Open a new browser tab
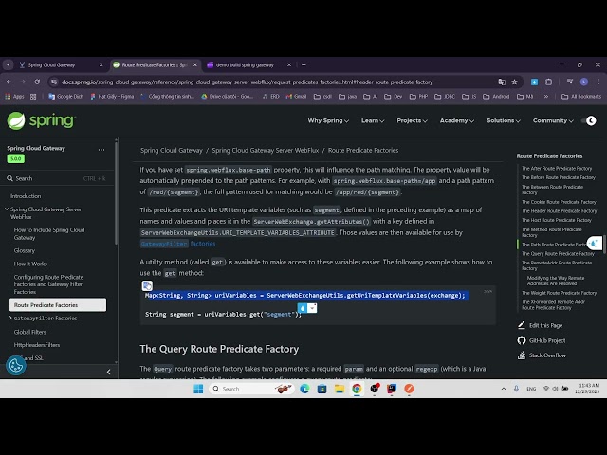This screenshot has height=455, width=607. click(x=303, y=64)
